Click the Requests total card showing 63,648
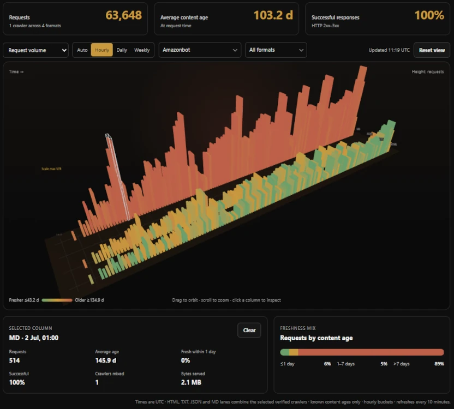 pos(75,19)
